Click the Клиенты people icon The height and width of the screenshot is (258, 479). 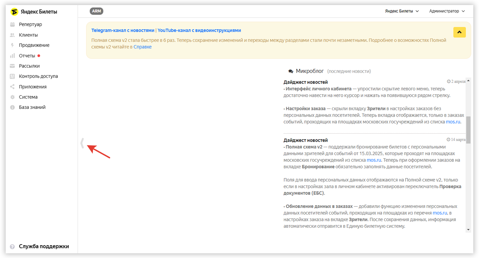point(12,35)
